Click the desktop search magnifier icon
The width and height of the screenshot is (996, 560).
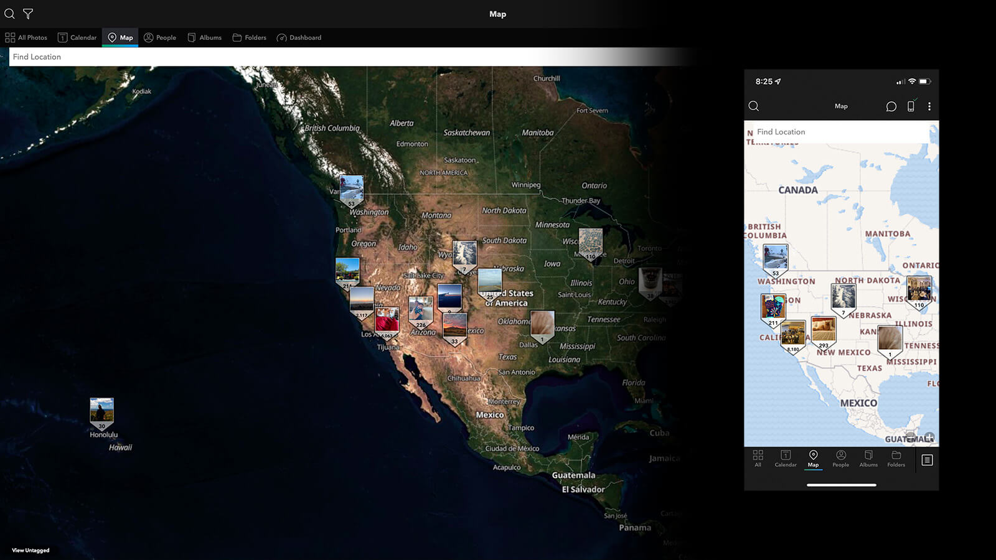[x=9, y=14]
